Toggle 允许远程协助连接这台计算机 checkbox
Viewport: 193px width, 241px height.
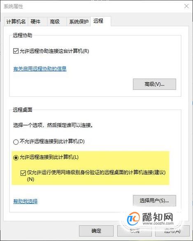point(16,51)
